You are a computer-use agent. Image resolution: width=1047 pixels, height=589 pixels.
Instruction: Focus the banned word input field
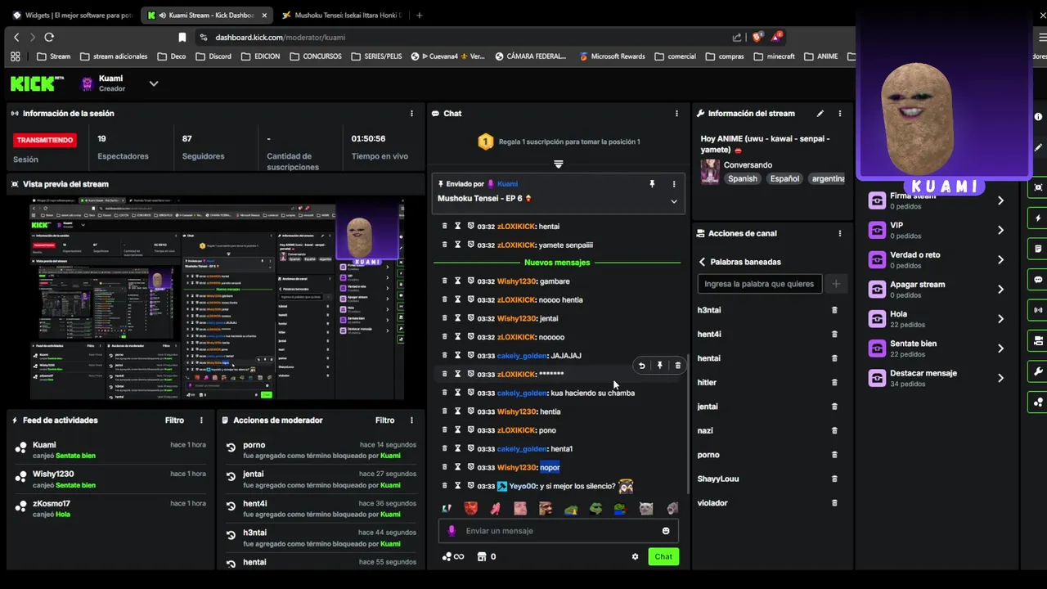click(x=760, y=284)
